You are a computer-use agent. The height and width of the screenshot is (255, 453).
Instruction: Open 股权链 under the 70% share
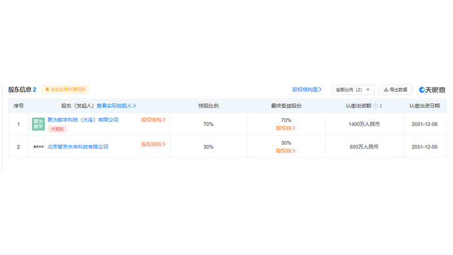(285, 128)
